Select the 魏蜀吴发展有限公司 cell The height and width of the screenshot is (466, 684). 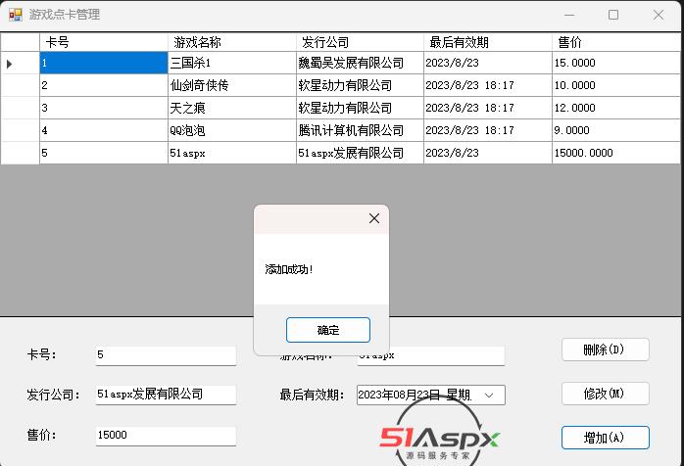[360, 64]
